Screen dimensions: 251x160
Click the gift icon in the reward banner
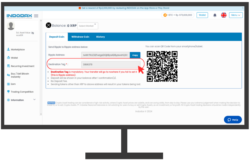[x=79, y=8]
